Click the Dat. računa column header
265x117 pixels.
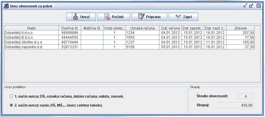pos(171,28)
